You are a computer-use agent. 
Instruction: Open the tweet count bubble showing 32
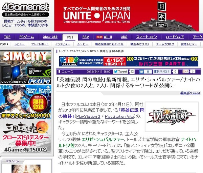pos(132,71)
